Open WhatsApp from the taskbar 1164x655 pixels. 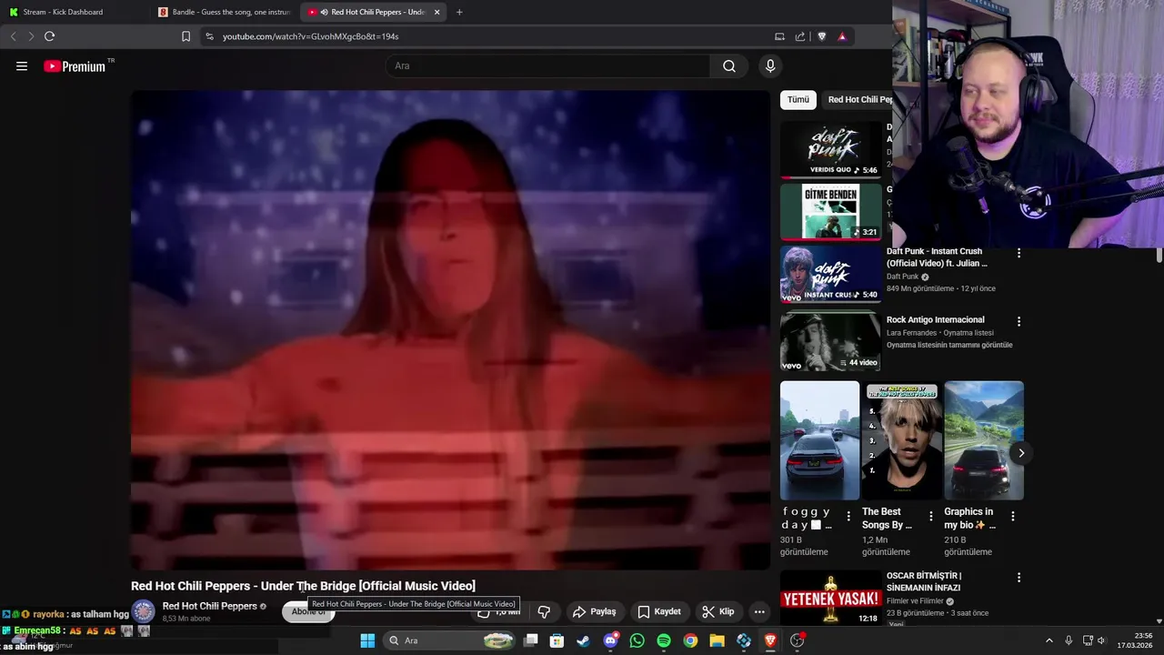click(637, 640)
